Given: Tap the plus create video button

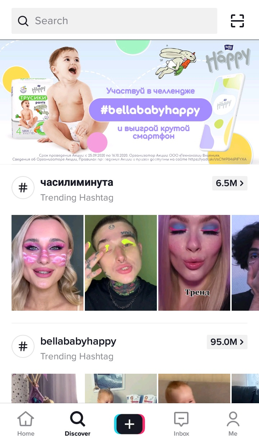Looking at the screenshot, I should point(129,424).
